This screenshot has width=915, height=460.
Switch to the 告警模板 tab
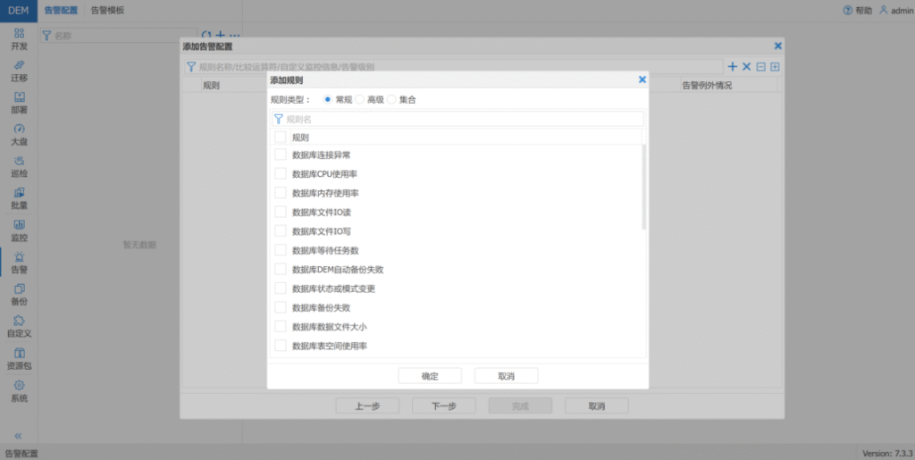click(x=108, y=11)
